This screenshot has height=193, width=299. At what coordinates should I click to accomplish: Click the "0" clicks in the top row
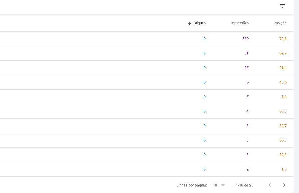coord(204,38)
